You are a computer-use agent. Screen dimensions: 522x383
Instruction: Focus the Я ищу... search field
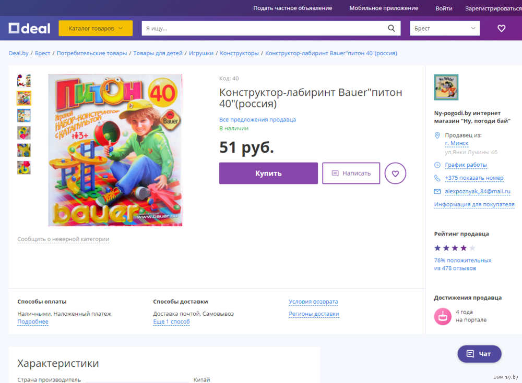(x=265, y=28)
